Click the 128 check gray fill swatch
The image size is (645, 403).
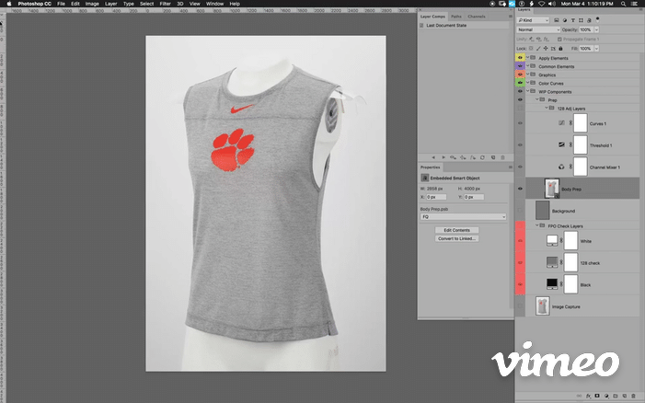(552, 262)
